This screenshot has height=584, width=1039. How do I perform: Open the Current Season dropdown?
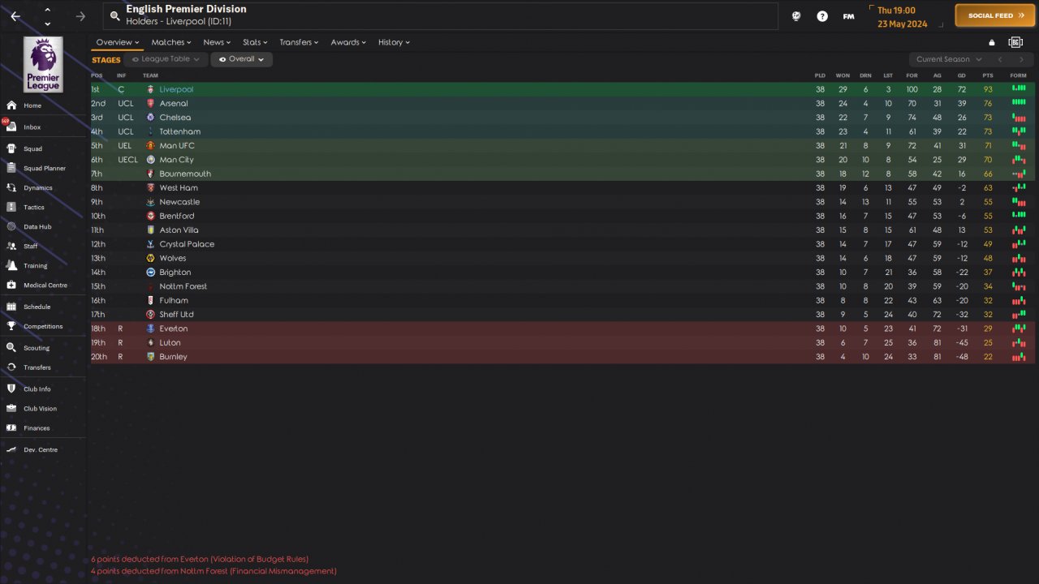949,59
